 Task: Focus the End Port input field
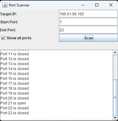(x=88, y=30)
